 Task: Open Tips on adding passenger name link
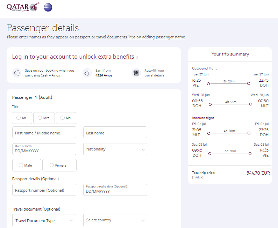pos(156,37)
